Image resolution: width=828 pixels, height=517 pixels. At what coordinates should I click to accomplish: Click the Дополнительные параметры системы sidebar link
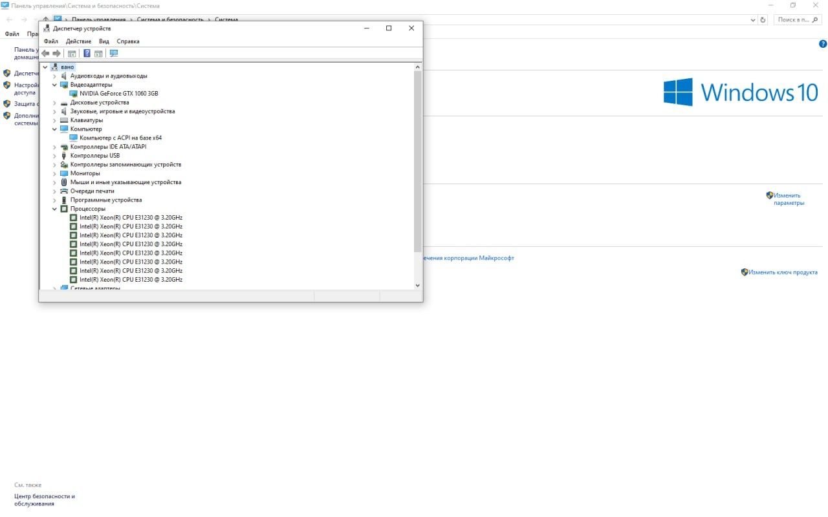(27, 120)
